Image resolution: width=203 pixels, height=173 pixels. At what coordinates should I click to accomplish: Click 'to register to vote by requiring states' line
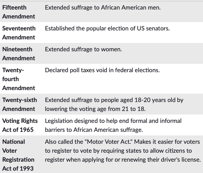pos(118,151)
